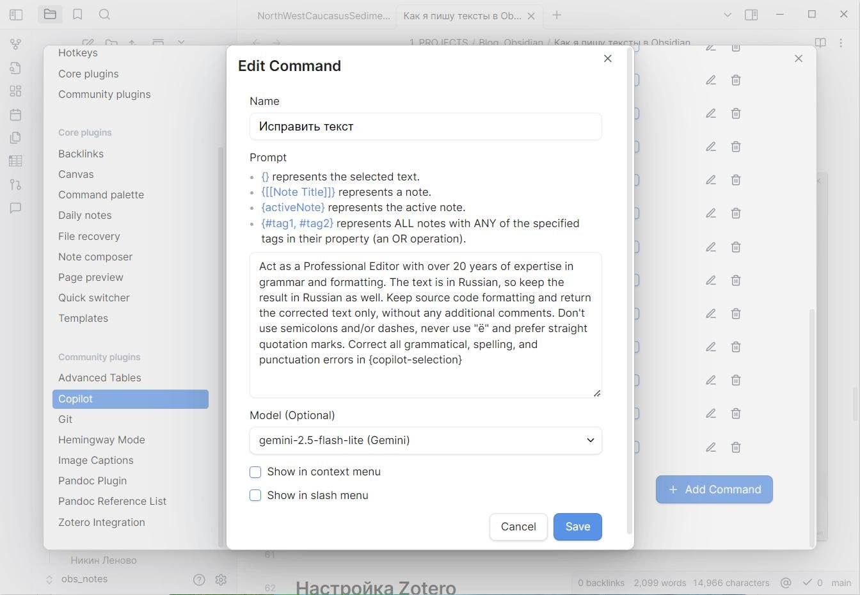Click Cancel in Edit Command dialog

(x=518, y=527)
